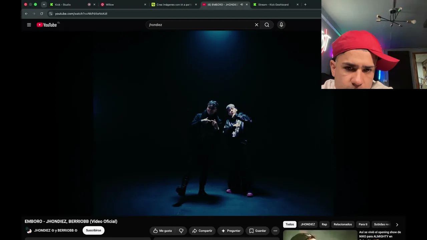Click the recommended video thumbnail in sidebar

coord(320,235)
